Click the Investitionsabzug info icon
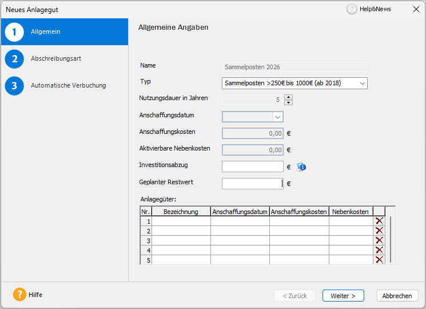426x309 pixels. click(x=302, y=167)
